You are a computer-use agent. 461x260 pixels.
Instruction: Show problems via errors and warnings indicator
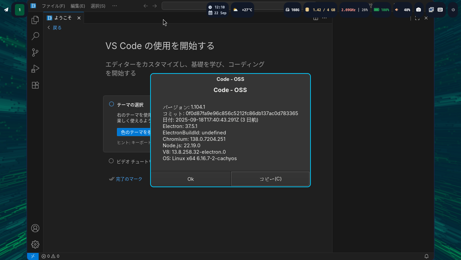coord(51,256)
